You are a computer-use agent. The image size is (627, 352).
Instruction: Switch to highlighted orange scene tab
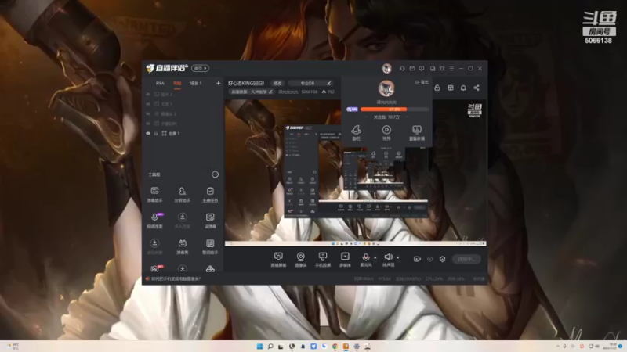(x=177, y=84)
